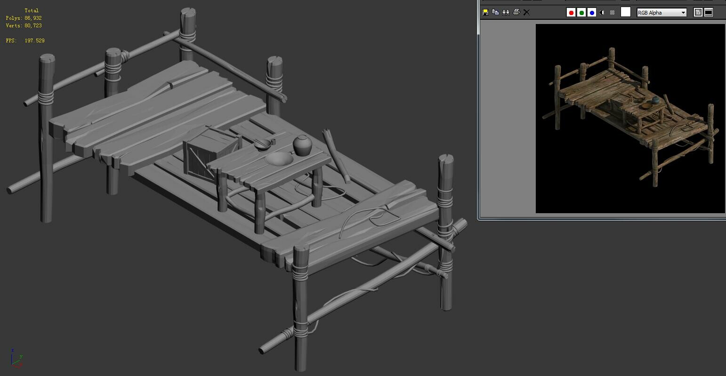Screen dimensions: 726x376
Task: Click the Verts count statistic
Action: coord(24,25)
